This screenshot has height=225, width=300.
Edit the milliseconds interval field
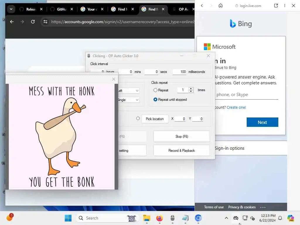tap(180, 72)
